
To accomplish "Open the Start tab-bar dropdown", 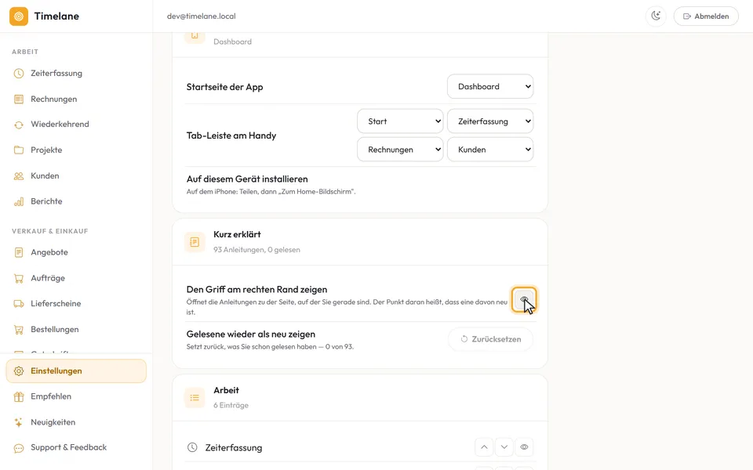I will tap(400, 121).
